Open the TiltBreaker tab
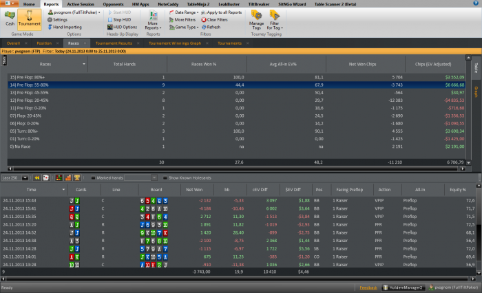The width and height of the screenshot is (482, 293). [x=259, y=4]
